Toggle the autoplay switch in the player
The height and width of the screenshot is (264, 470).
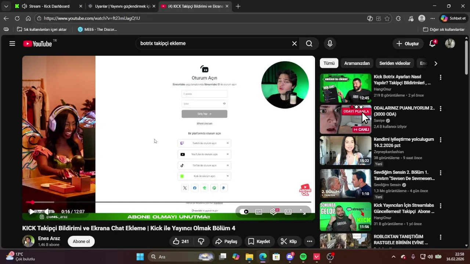coord(244,212)
